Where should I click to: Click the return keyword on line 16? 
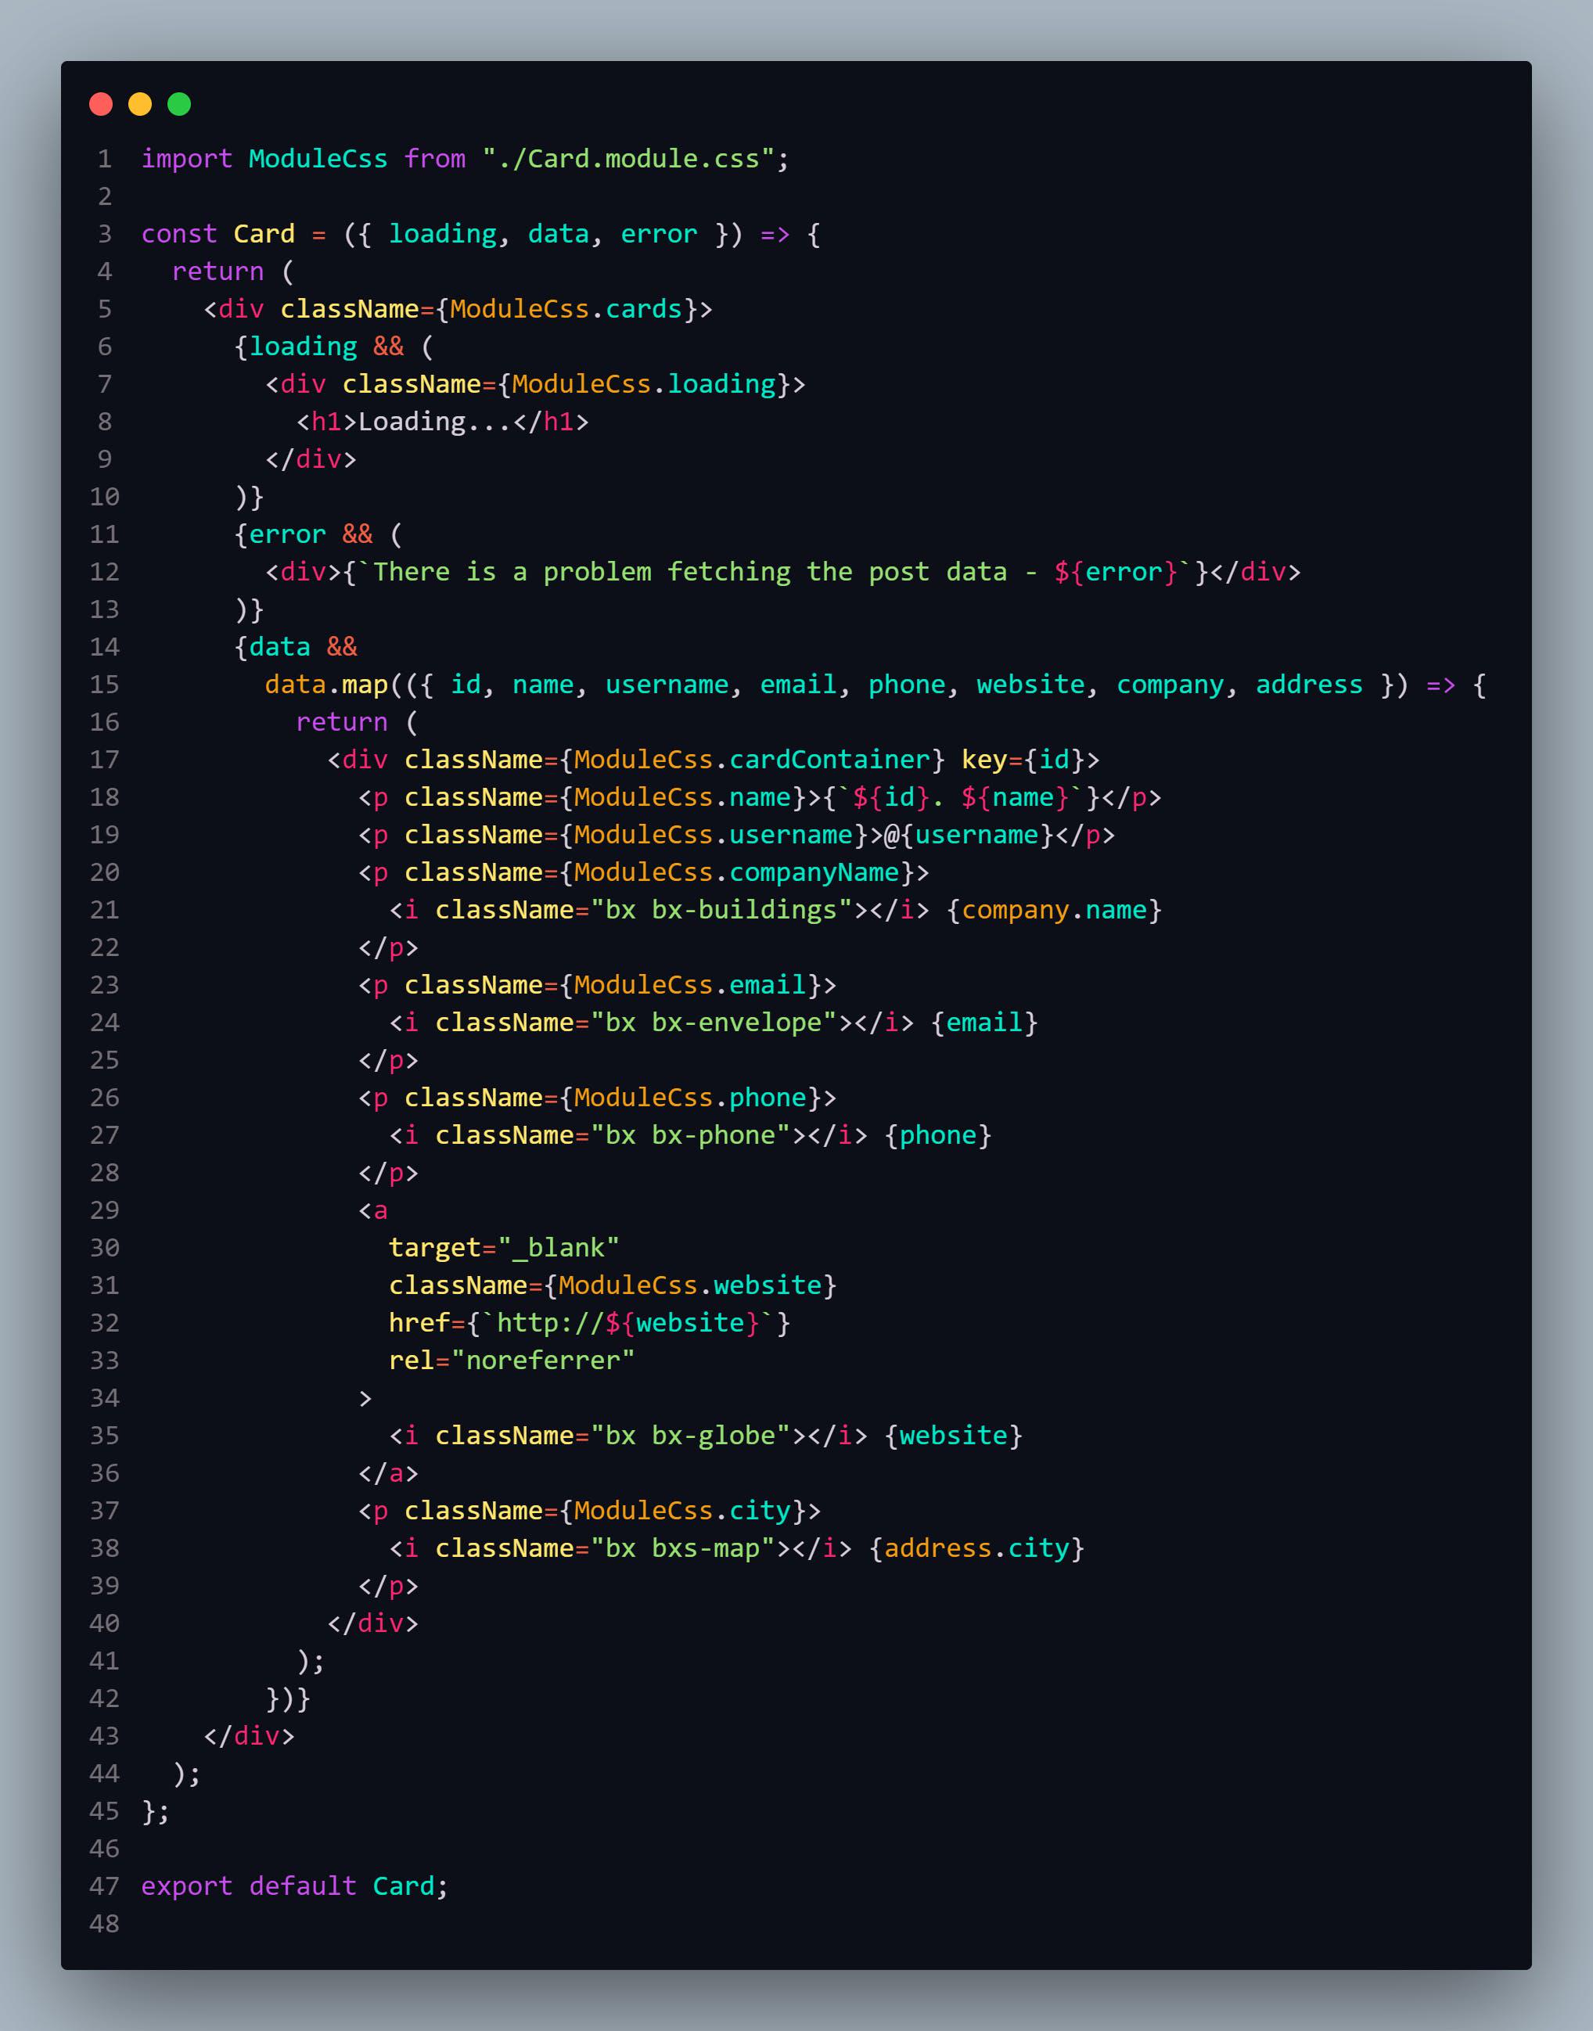[341, 723]
